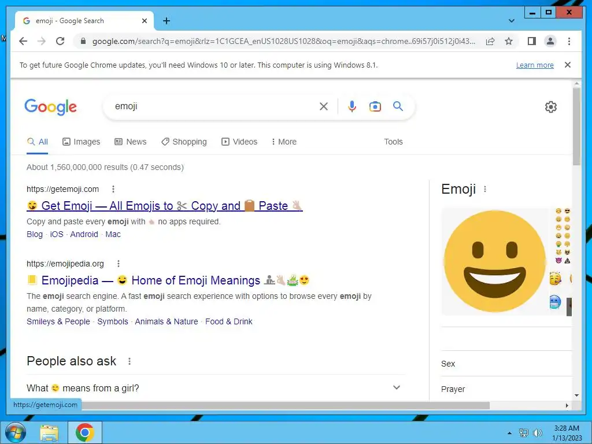Open search Tools options

(393, 142)
